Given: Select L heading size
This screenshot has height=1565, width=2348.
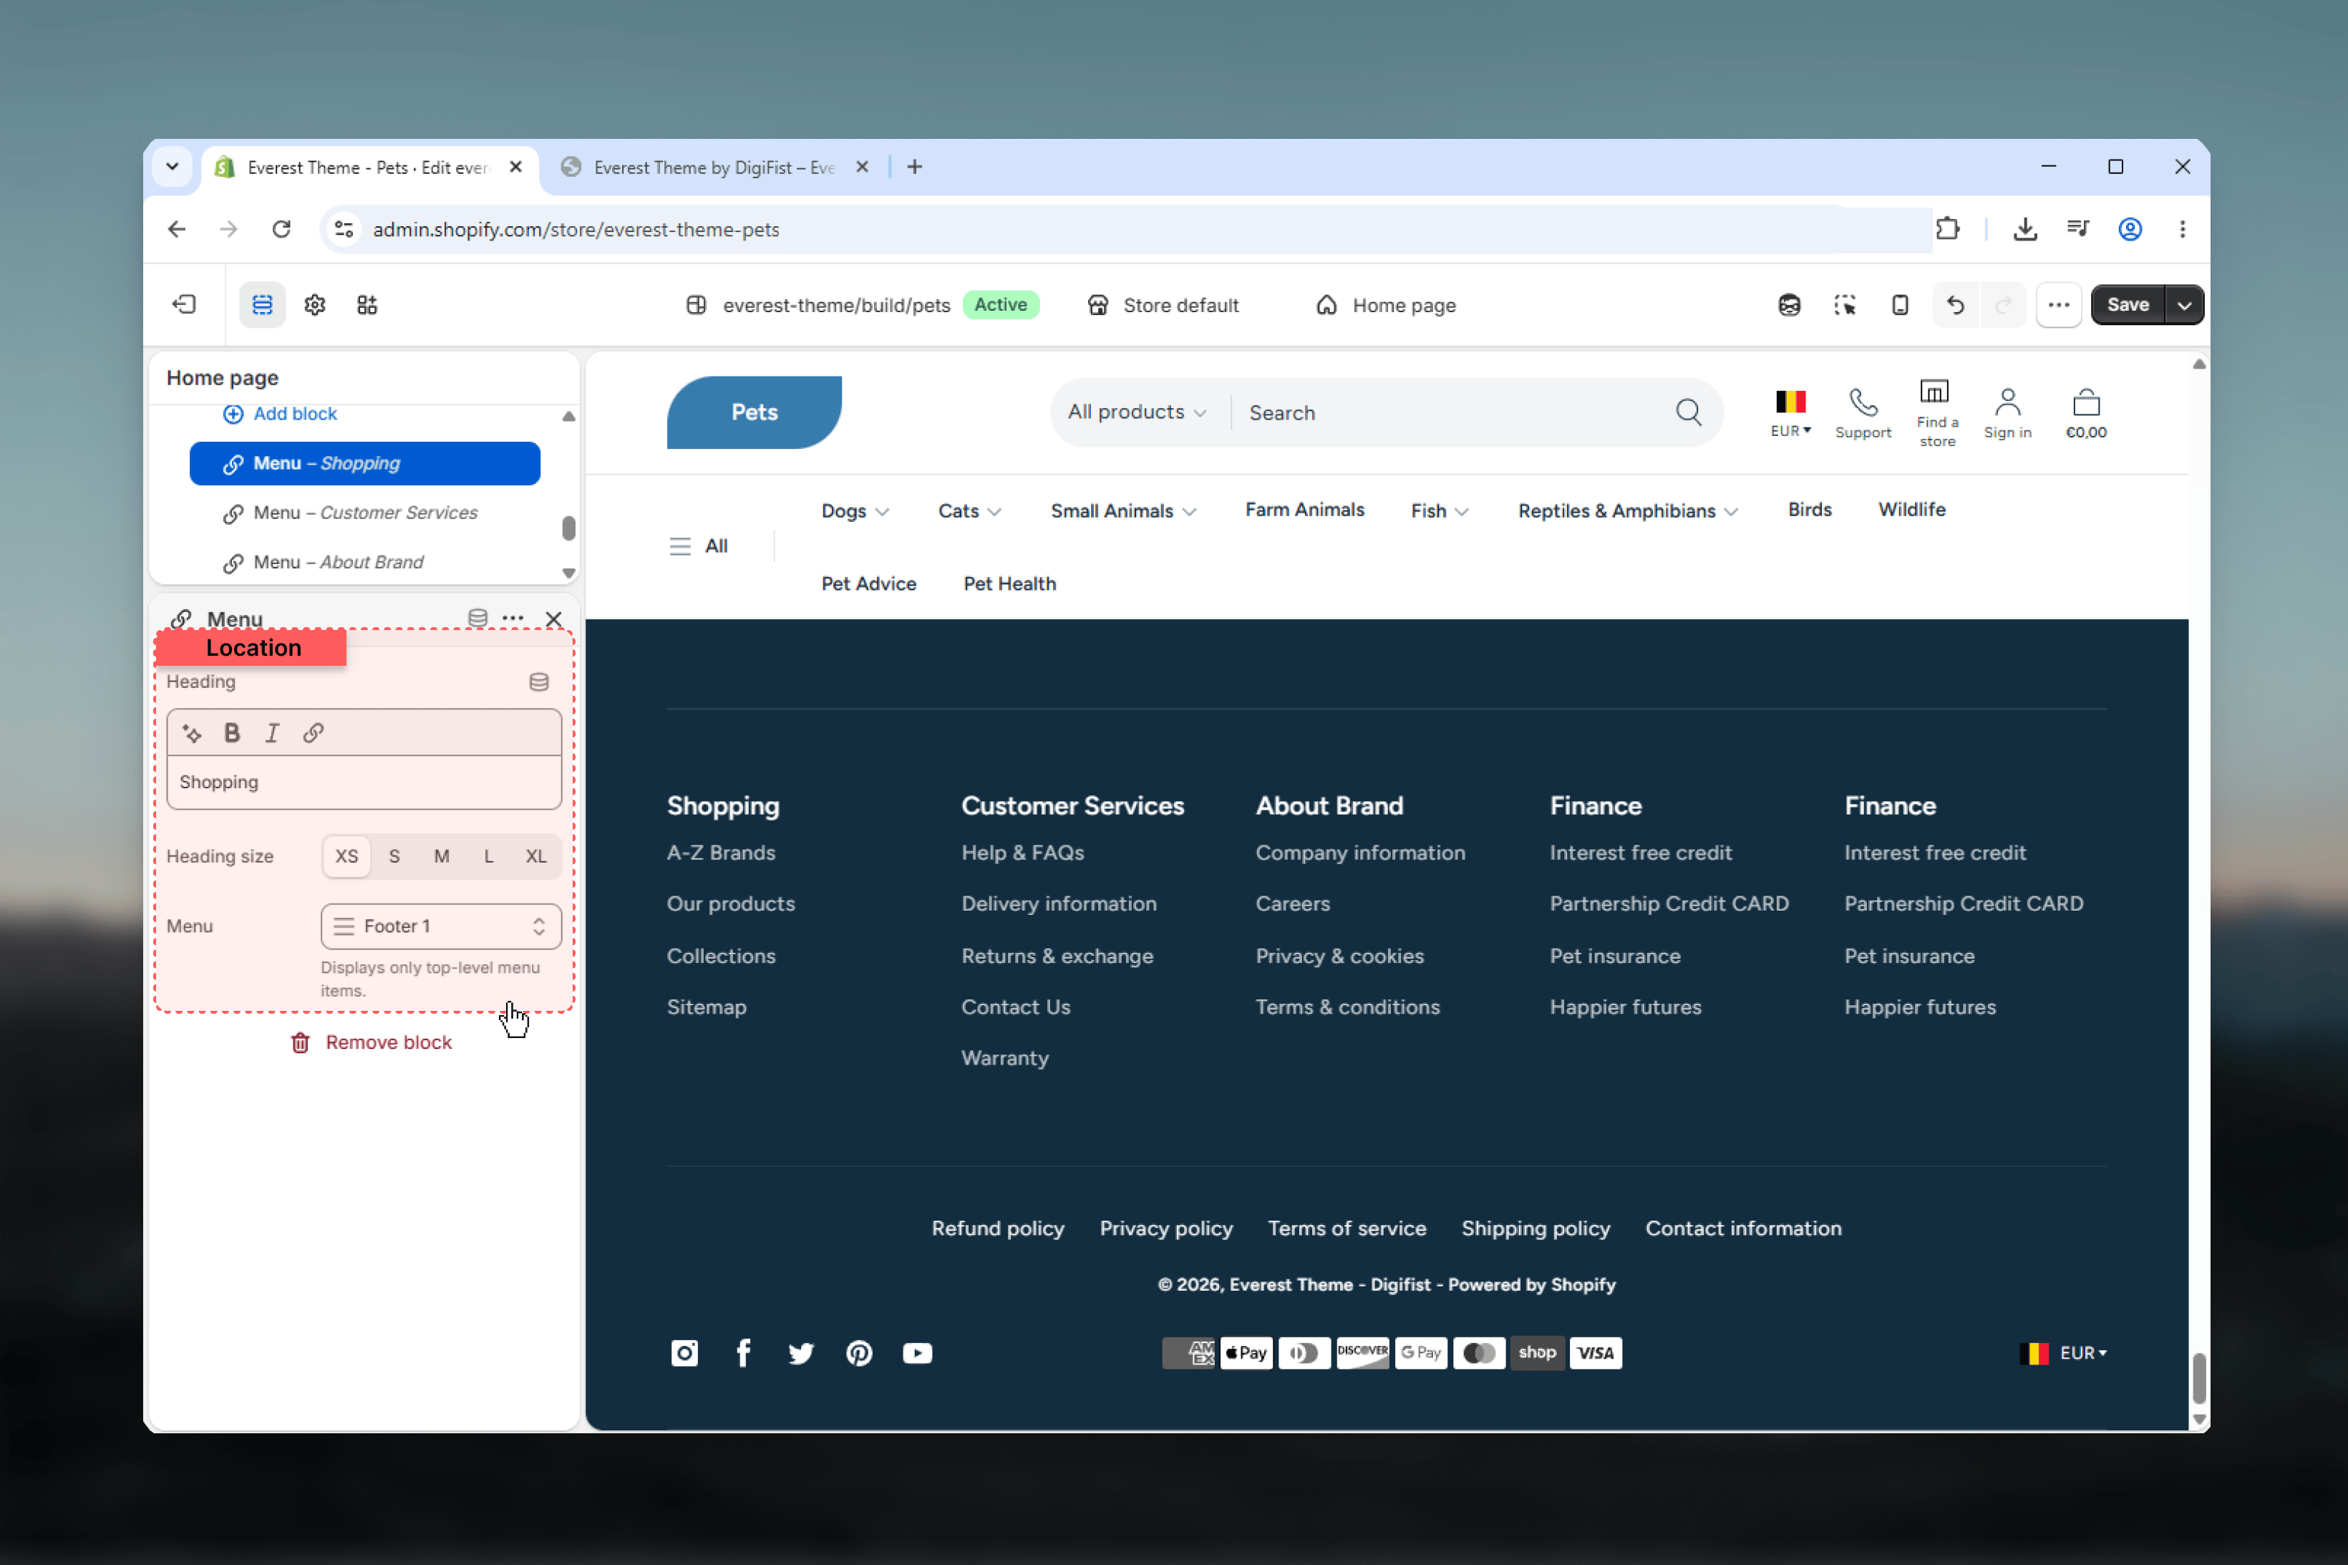Looking at the screenshot, I should 488,856.
